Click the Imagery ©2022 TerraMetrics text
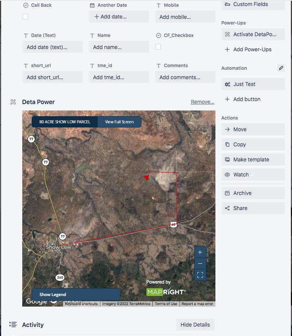Image resolution: width=292 pixels, height=336 pixels. pos(126,304)
